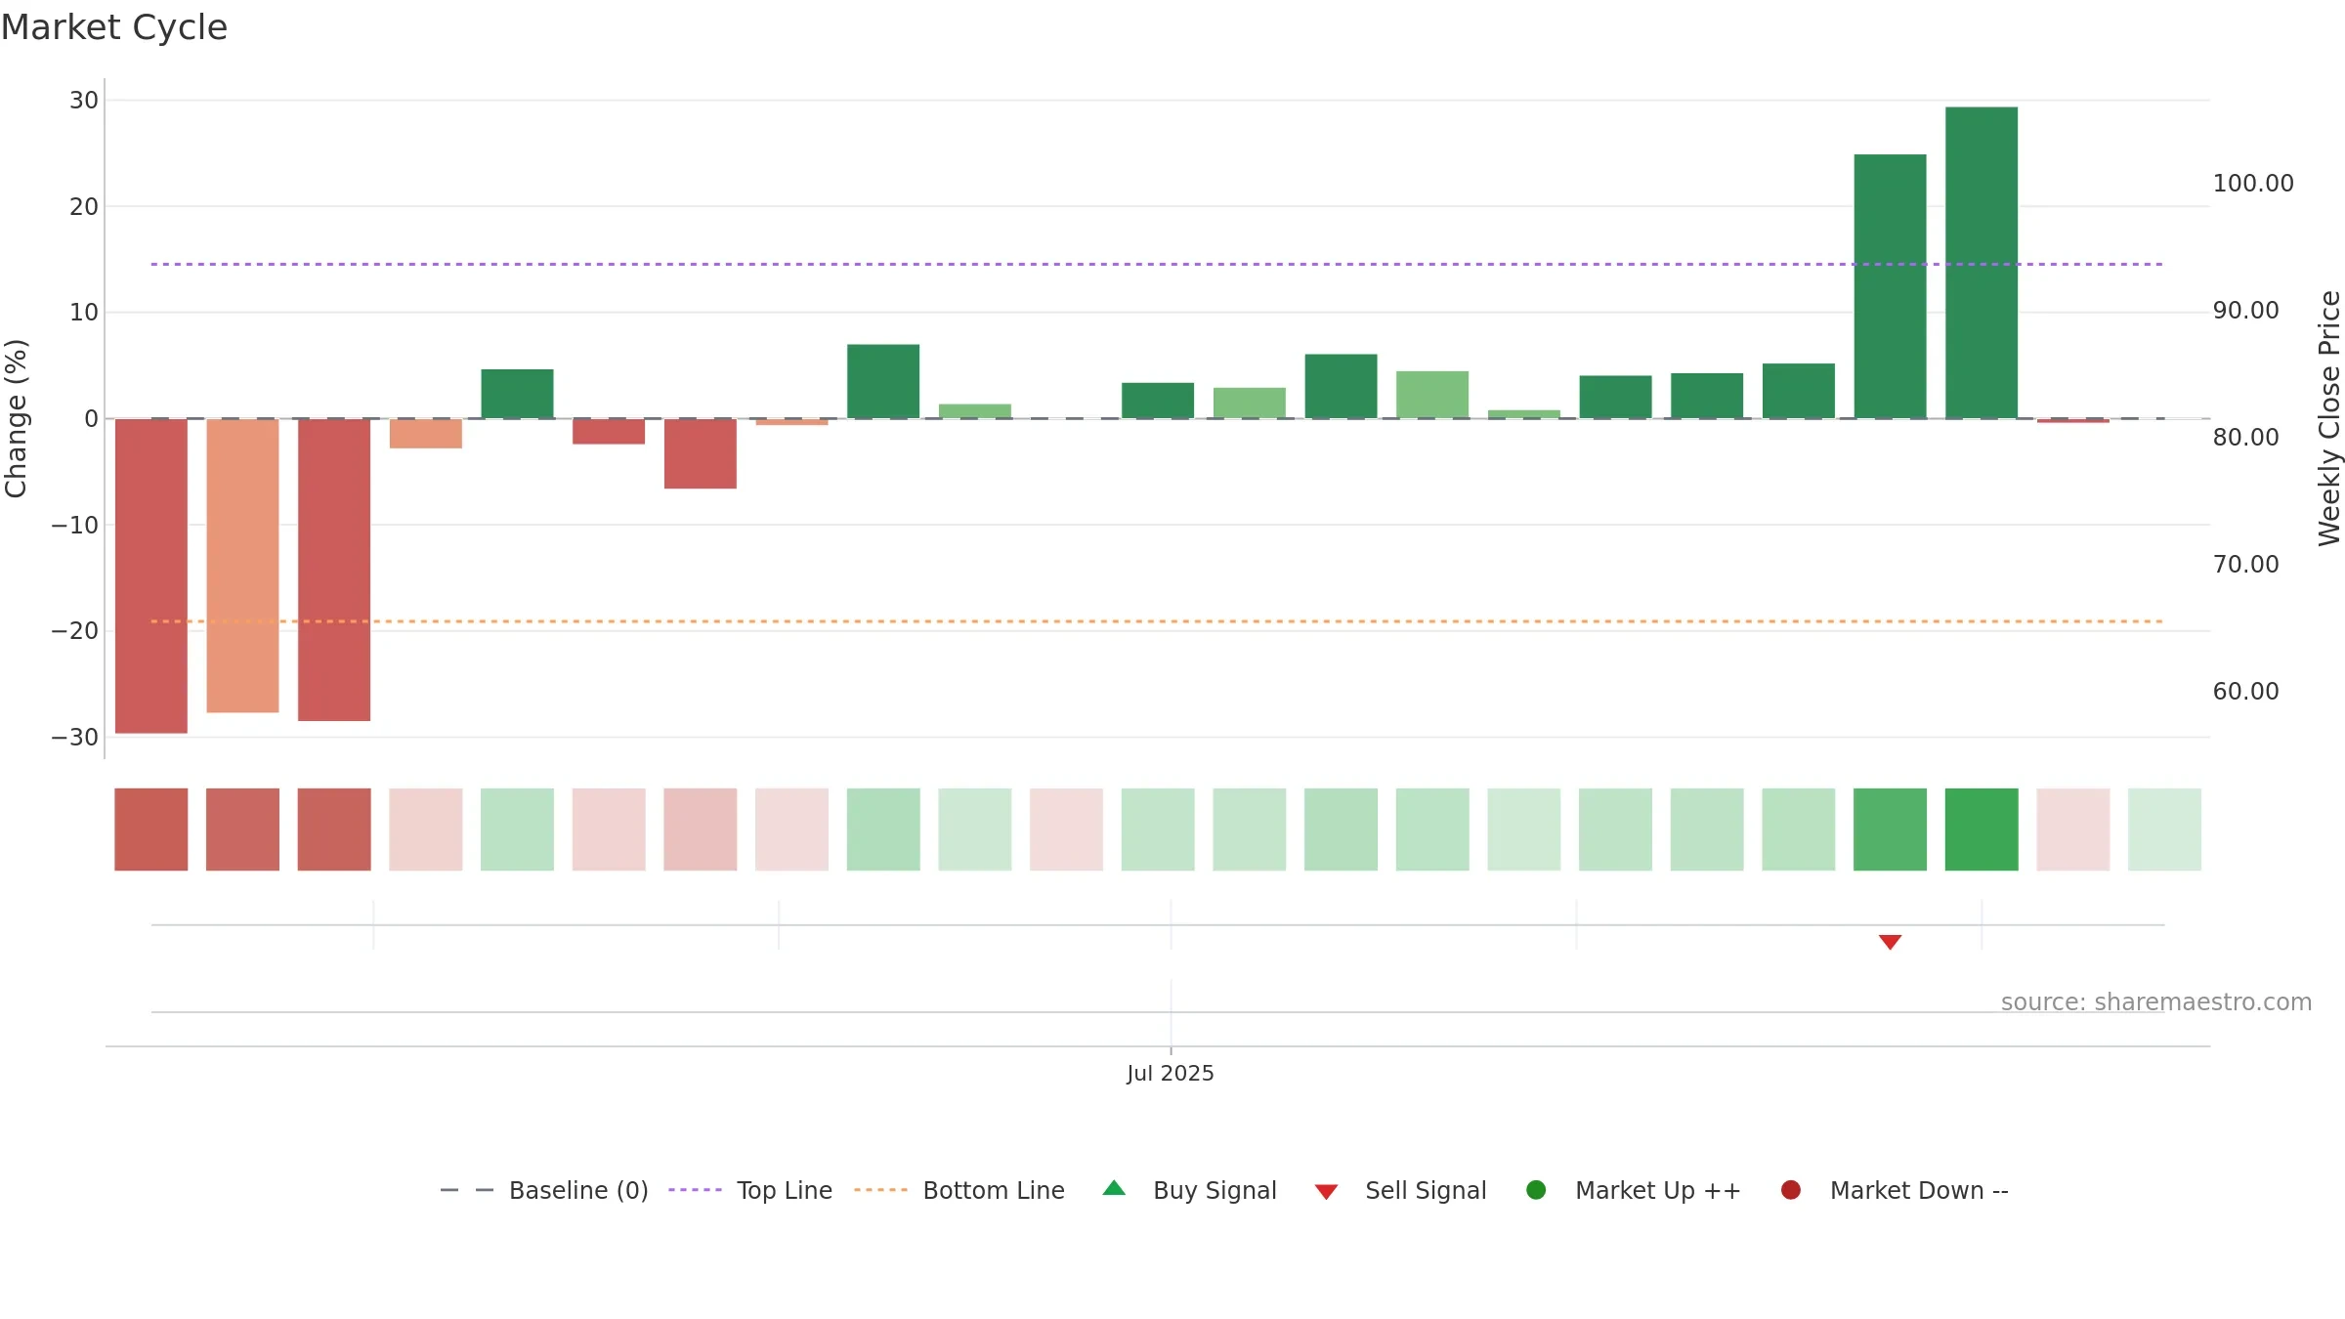Click the dark red Market Down circle icon
The width and height of the screenshot is (2345, 1319).
(x=1791, y=1190)
